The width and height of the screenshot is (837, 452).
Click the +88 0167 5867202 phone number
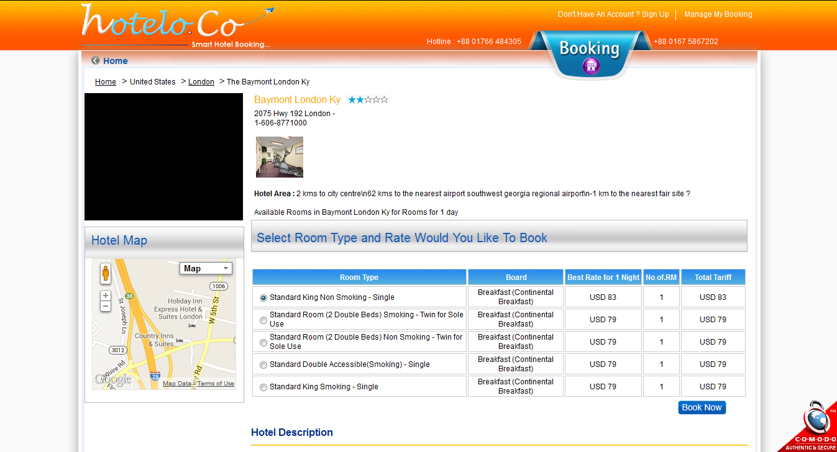tap(686, 42)
